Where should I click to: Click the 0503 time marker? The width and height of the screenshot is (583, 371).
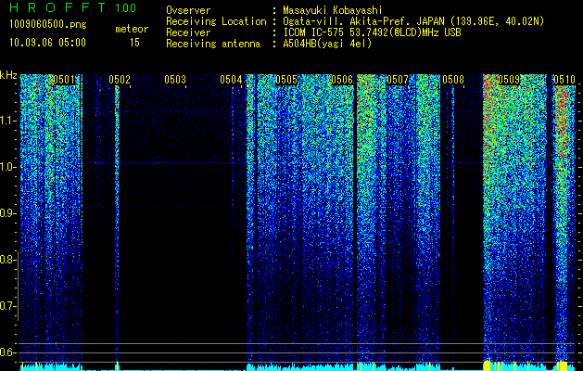(175, 80)
